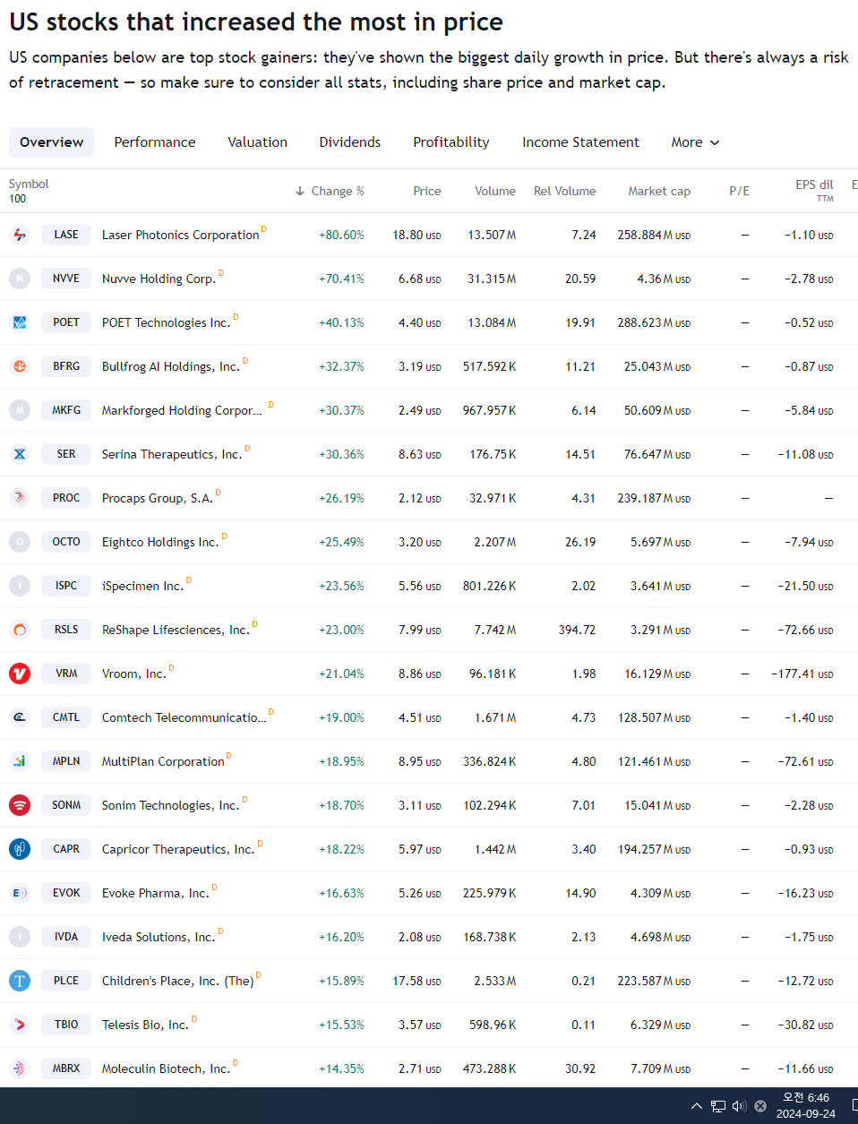Click the Eightco Holdings logo icon
Viewport: 858px width, 1124px height.
(x=20, y=542)
